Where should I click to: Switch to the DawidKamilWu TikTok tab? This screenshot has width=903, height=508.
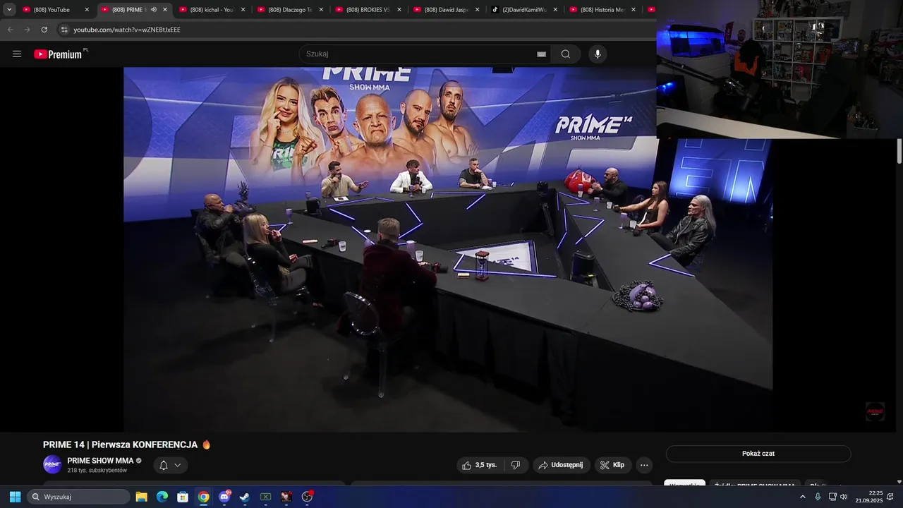[x=523, y=10]
